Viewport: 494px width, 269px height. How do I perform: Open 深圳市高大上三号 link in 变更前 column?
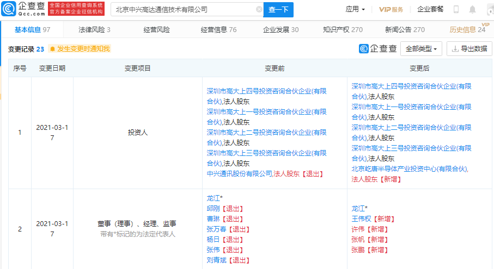(266, 158)
